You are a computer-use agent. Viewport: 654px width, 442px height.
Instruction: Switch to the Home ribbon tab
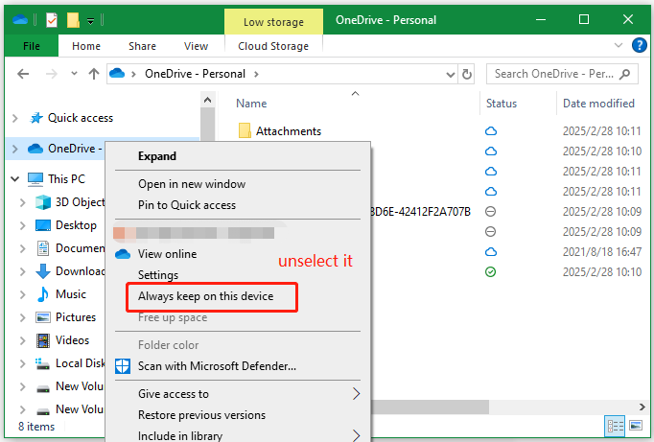click(86, 46)
